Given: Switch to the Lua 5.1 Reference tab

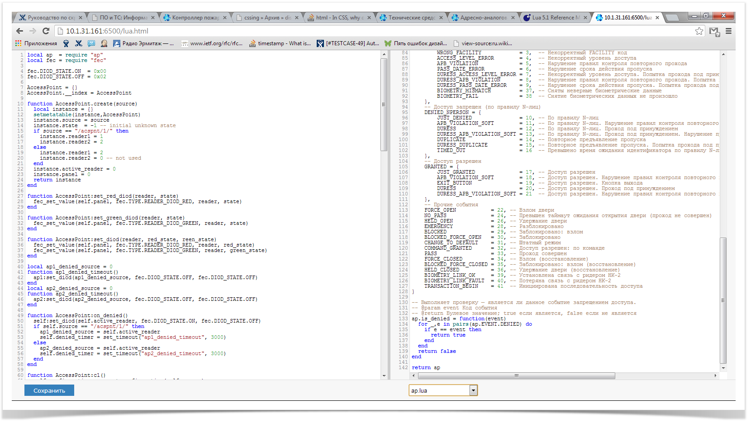Looking at the screenshot, I should click(556, 18).
